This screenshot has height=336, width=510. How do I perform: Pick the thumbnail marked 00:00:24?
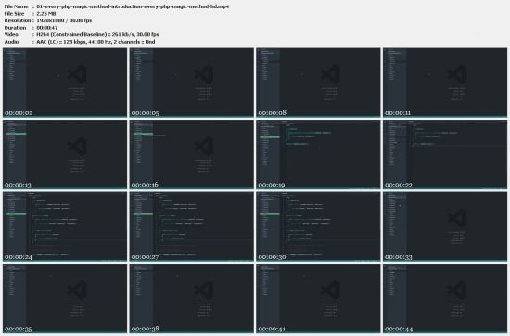pos(65,226)
